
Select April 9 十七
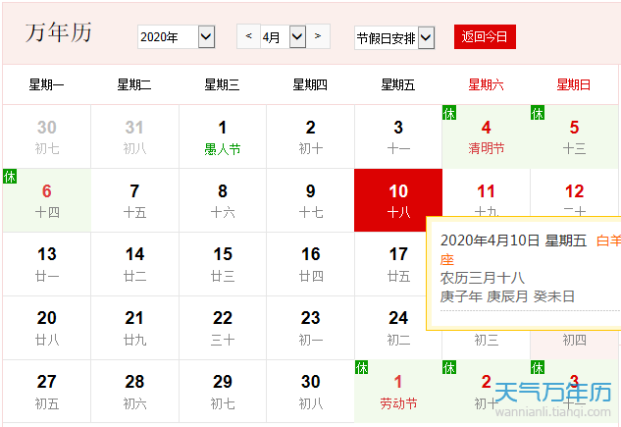pyautogui.click(x=310, y=200)
